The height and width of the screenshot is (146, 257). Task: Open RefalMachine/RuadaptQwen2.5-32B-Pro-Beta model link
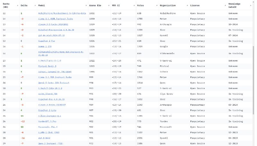pyautogui.click(x=62, y=13)
